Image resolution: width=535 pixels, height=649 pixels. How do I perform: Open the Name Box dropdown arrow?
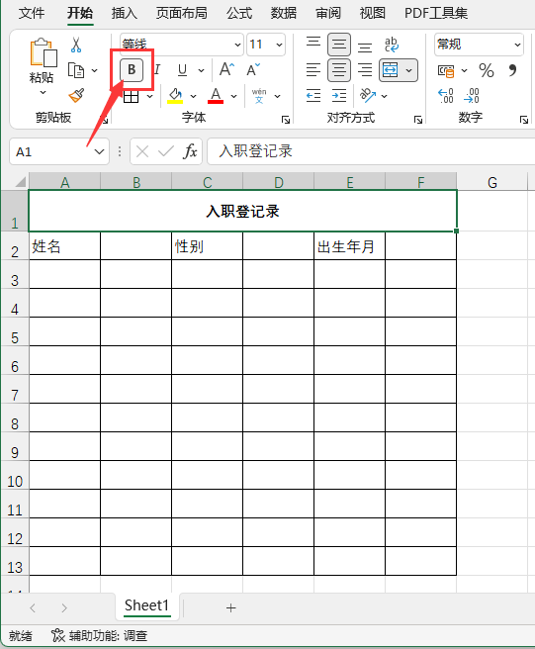[x=99, y=152]
